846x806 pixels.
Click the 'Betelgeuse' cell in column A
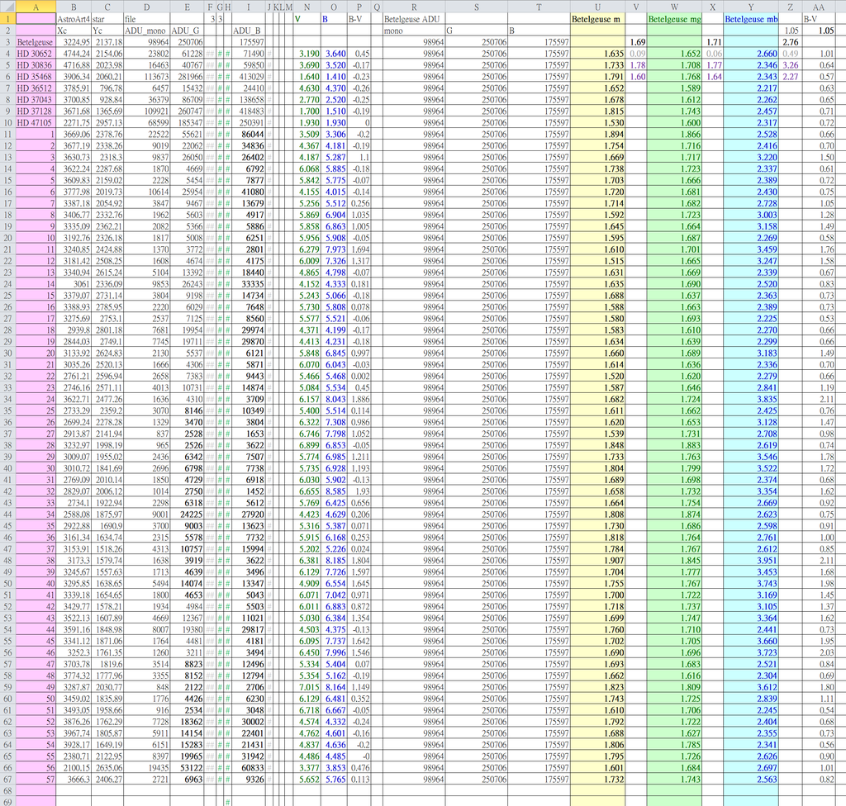pyautogui.click(x=36, y=42)
